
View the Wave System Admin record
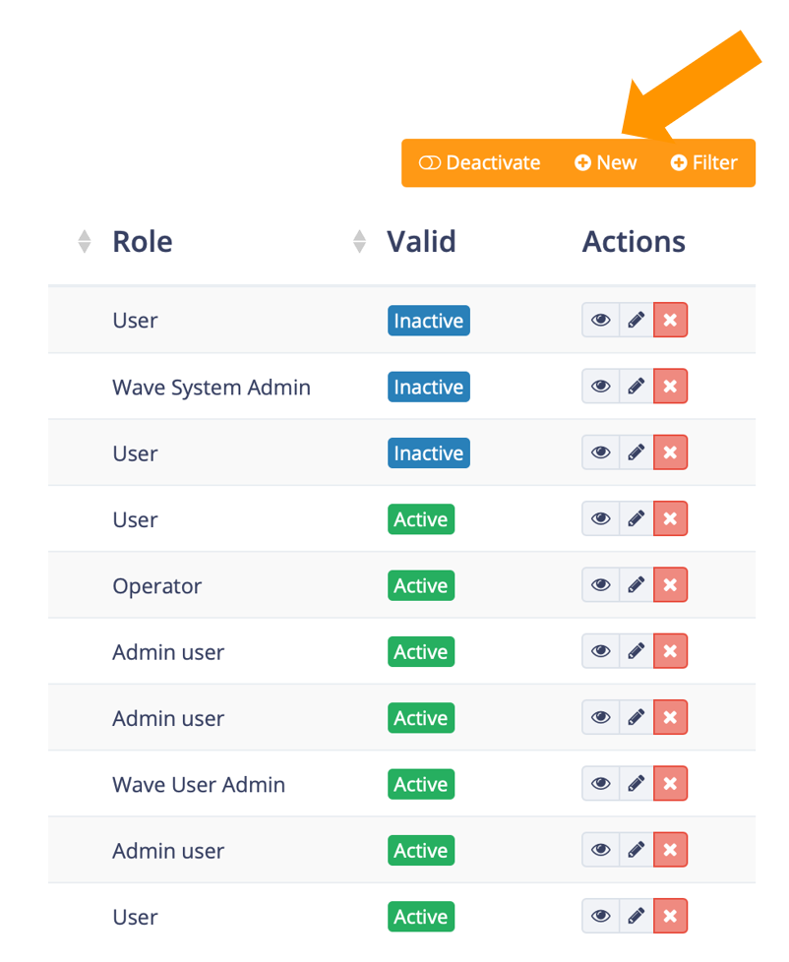point(601,386)
